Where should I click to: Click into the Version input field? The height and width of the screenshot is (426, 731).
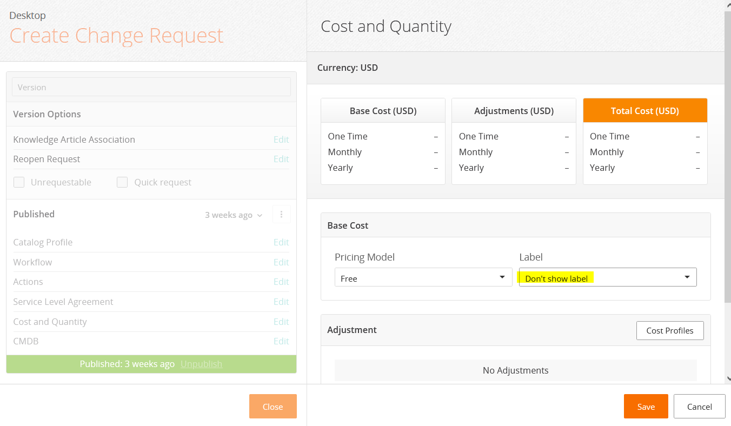pyautogui.click(x=151, y=87)
